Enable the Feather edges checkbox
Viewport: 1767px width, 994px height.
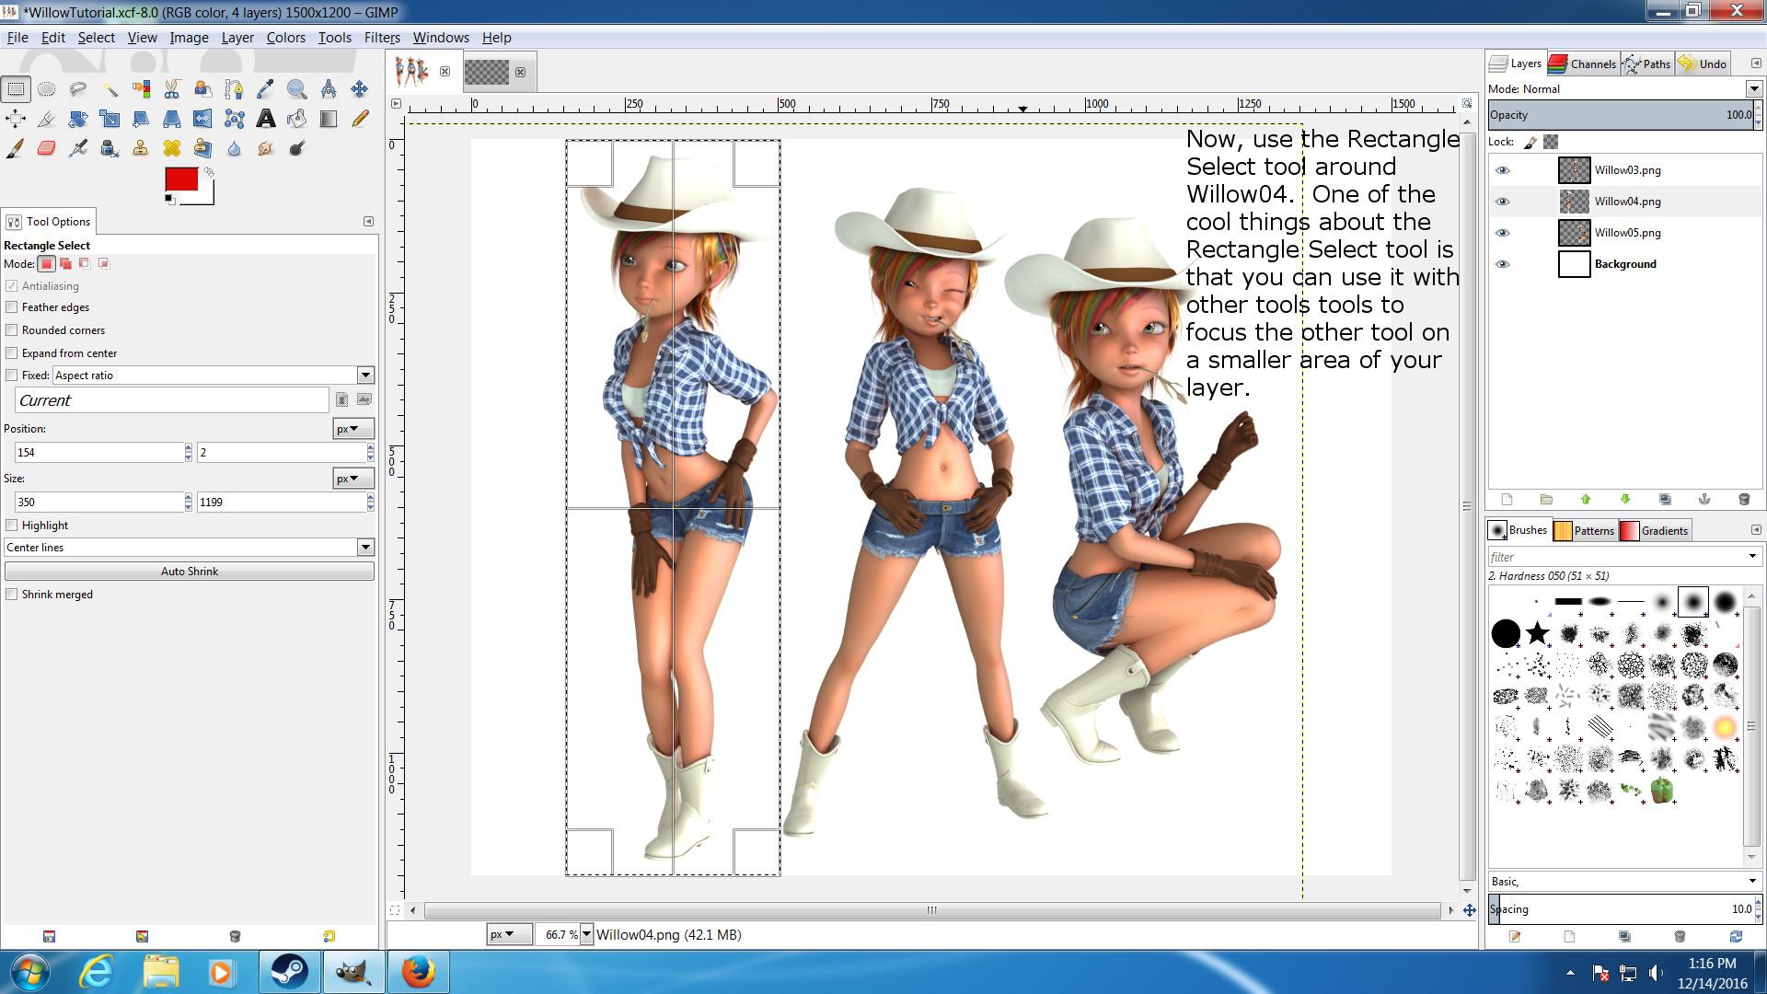pos(12,307)
